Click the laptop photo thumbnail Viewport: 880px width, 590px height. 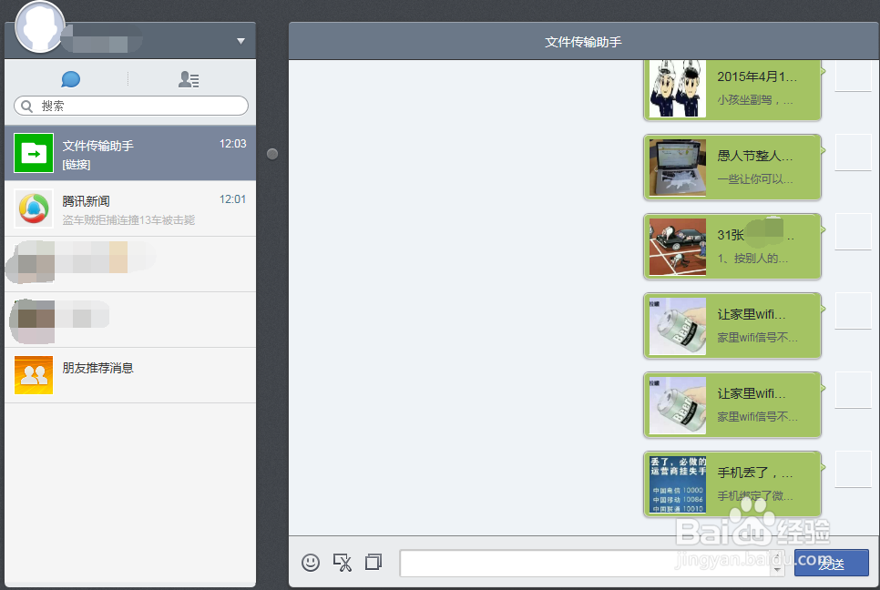tap(678, 168)
